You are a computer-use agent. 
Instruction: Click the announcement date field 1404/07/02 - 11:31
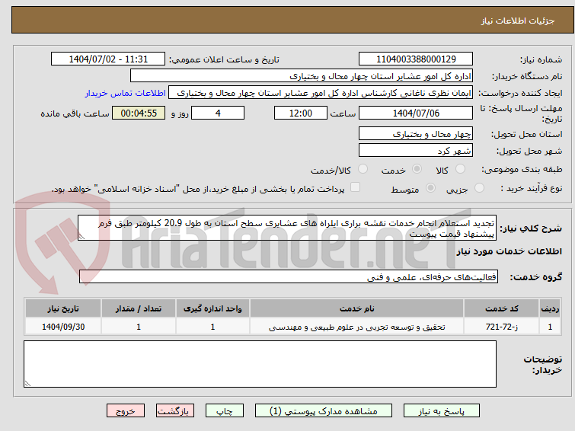(x=108, y=59)
